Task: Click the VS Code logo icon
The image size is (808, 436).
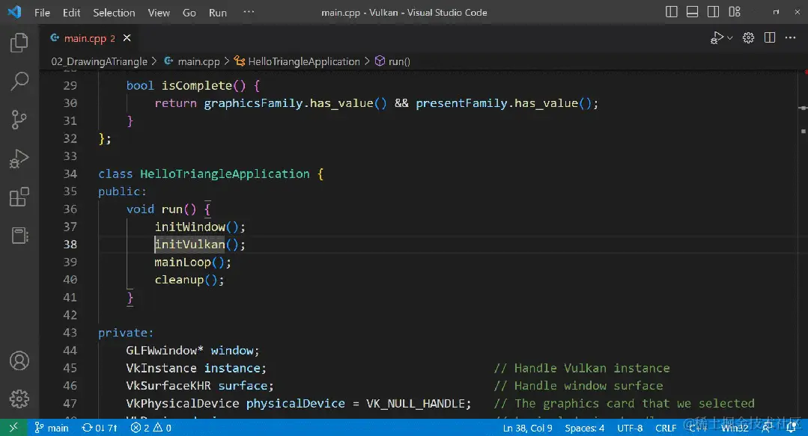Action: [x=14, y=12]
